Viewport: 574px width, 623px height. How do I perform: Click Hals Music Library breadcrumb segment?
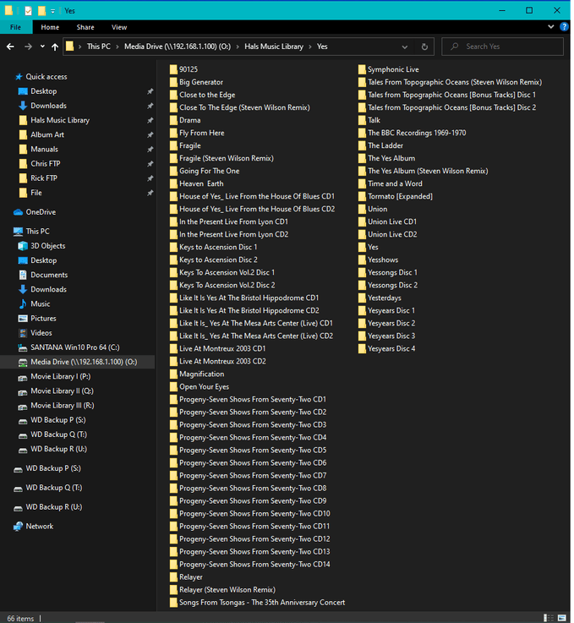tap(274, 46)
